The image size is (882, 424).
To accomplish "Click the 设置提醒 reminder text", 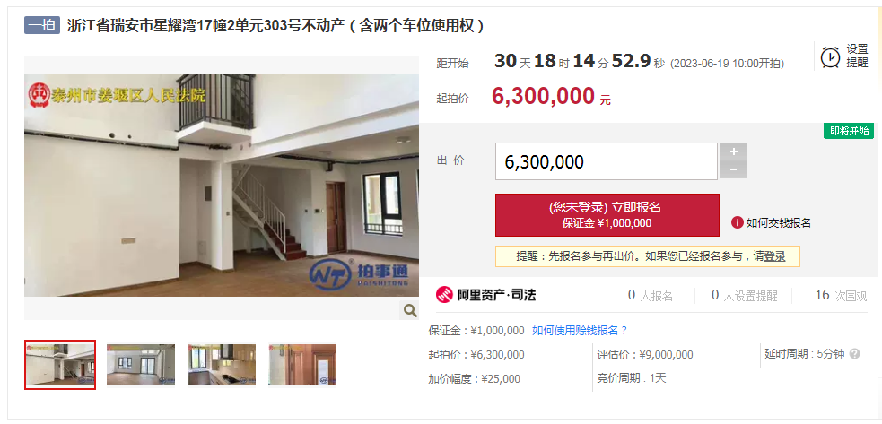I will coord(857,56).
